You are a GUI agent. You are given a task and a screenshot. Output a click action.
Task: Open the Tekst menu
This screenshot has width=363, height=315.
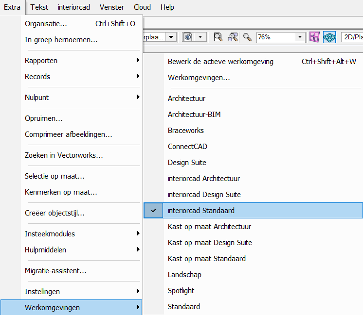(39, 7)
